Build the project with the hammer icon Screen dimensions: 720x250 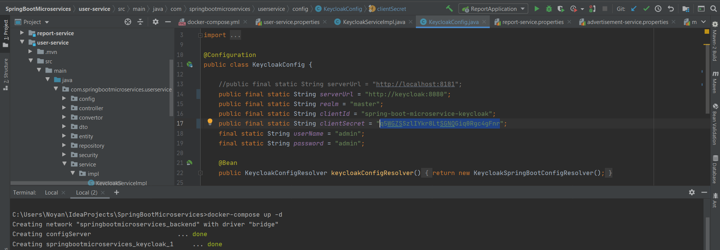449,8
